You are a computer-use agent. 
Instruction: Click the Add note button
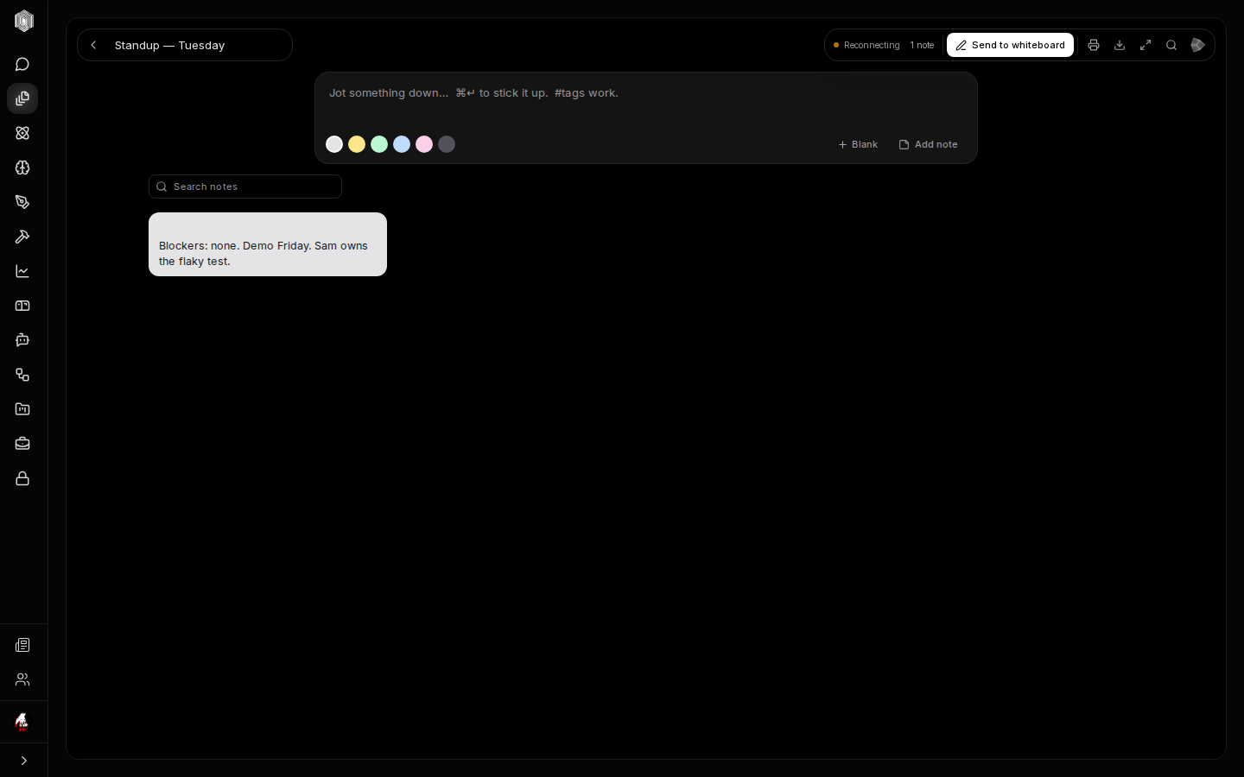929,144
